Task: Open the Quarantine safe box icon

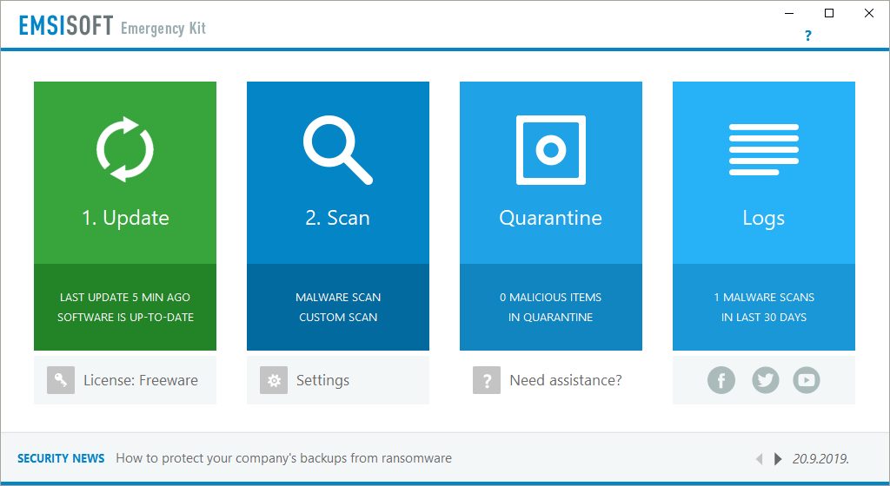Action: click(550, 150)
